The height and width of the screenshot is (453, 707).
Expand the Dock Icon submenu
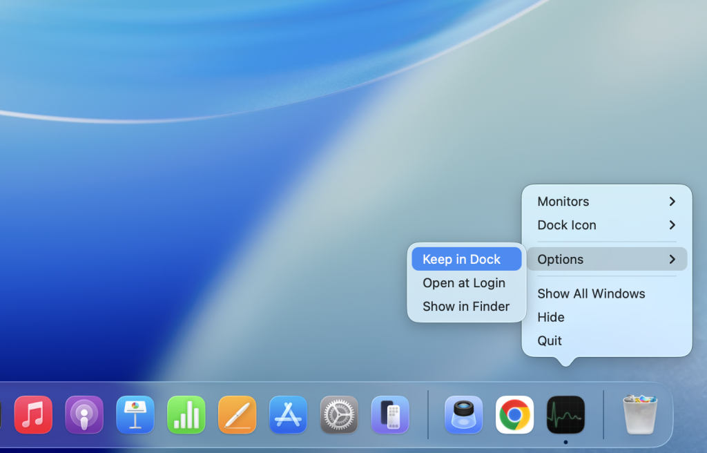(607, 224)
